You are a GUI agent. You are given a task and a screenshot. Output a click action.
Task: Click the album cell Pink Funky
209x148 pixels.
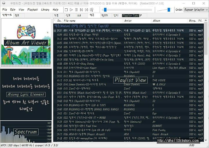159,130
